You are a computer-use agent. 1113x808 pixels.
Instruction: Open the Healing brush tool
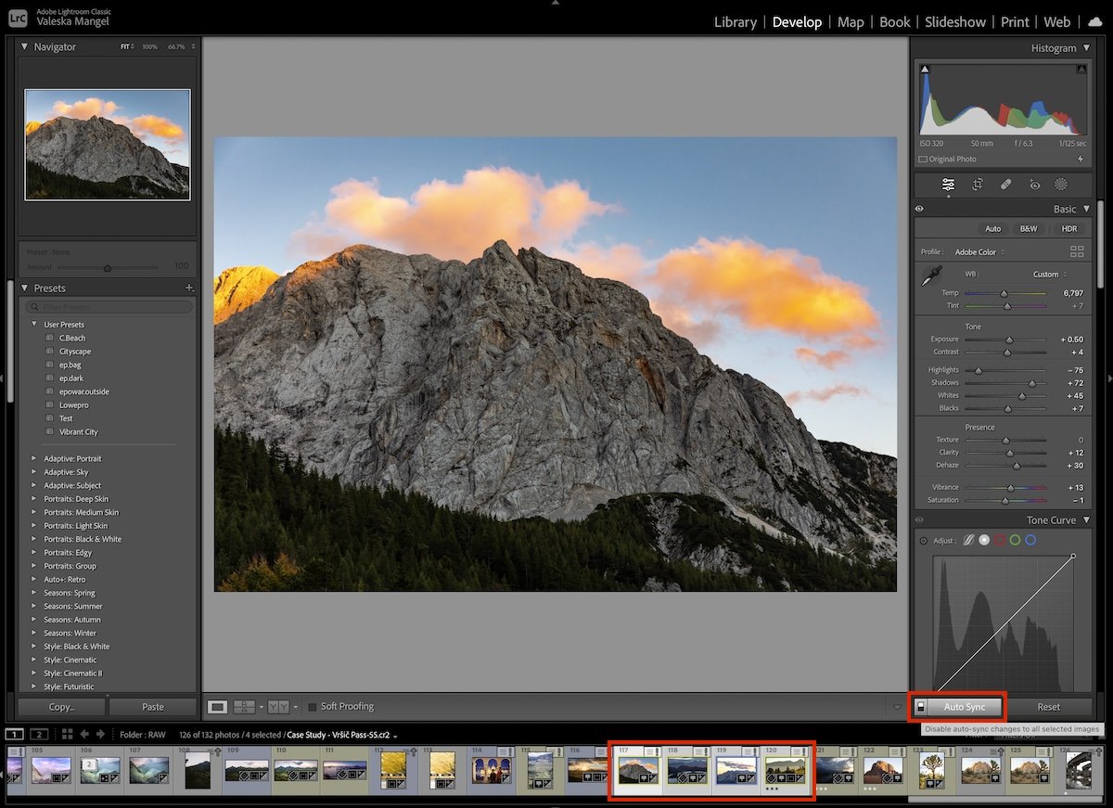click(x=1005, y=185)
